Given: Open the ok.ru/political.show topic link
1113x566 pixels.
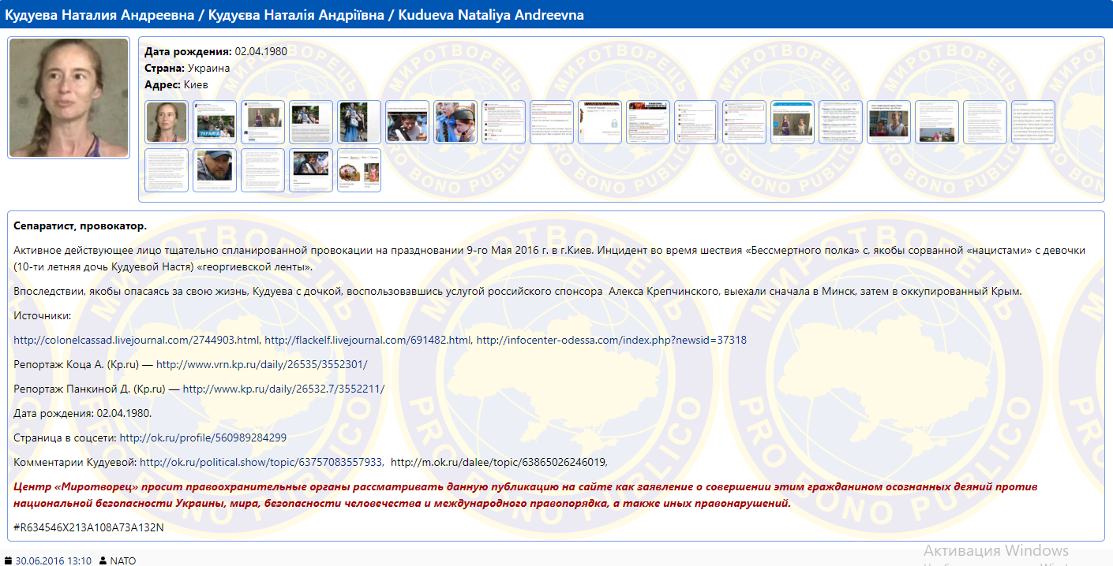Looking at the screenshot, I should click(261, 462).
